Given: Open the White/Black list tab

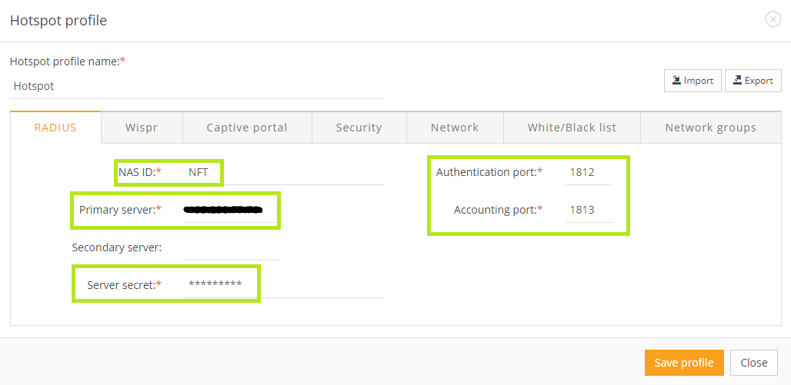Looking at the screenshot, I should 572,128.
